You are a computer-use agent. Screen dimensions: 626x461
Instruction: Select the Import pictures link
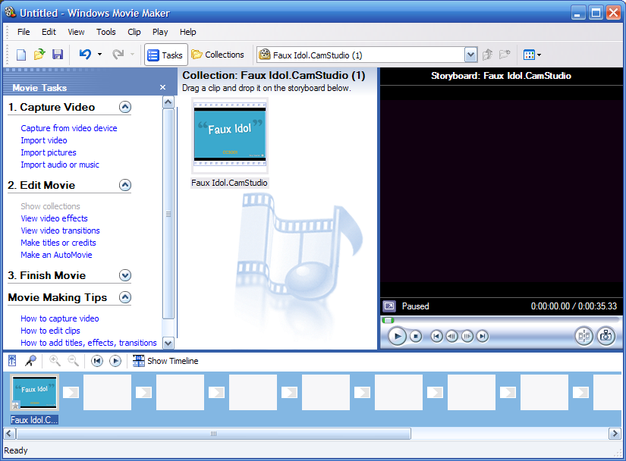point(49,152)
